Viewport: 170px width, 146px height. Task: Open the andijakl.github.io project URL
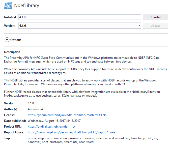(51, 127)
